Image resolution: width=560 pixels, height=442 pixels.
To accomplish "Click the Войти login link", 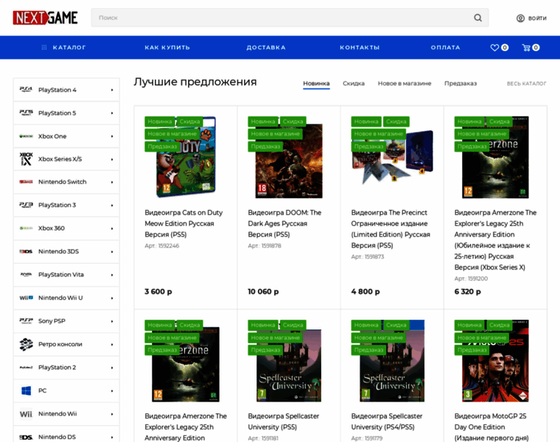I will (x=537, y=18).
